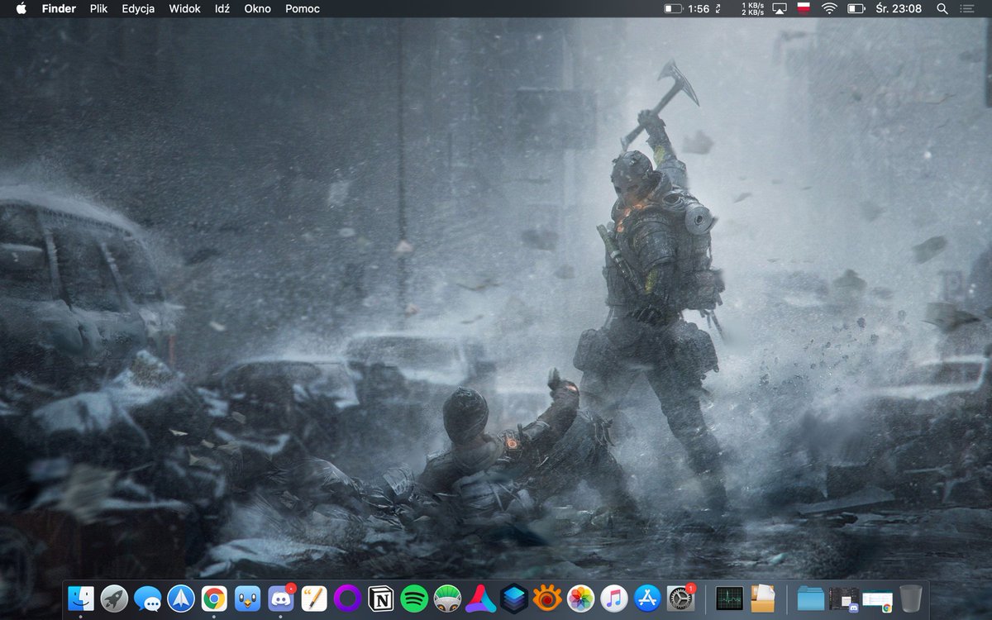Open Spotify in the Dock

click(x=414, y=598)
